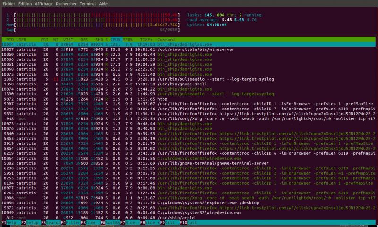Screen dimensions: 378x227
Task: Select daorigins.exe row with PID 10075
Action: (189, 74)
